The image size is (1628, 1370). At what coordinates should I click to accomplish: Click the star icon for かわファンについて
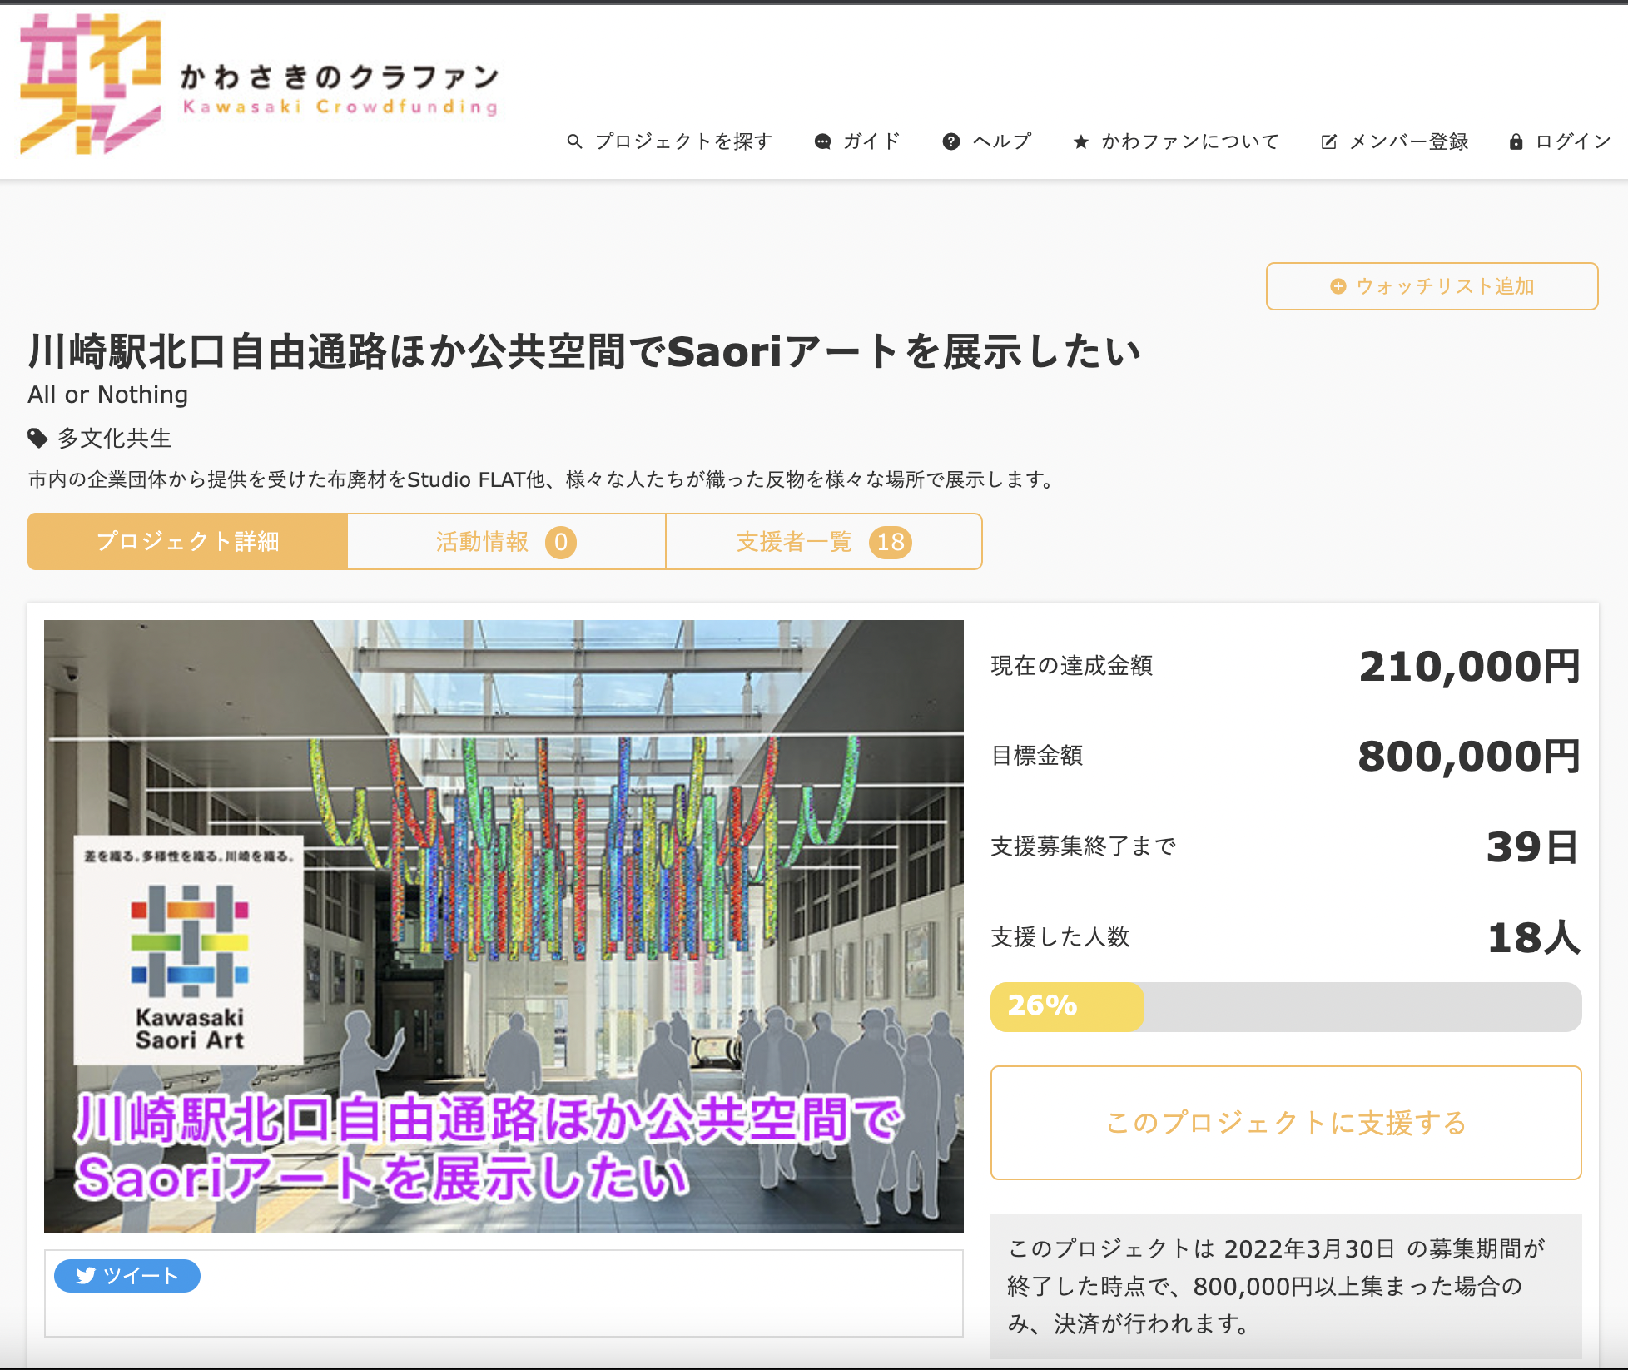[1080, 141]
